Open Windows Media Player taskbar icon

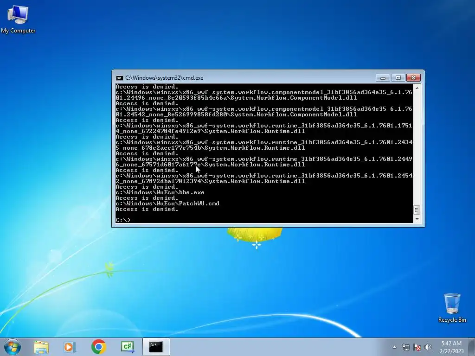click(x=70, y=347)
